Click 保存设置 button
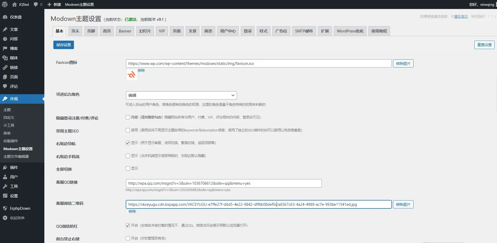Viewport: 497px width, 243px height. 64,45
